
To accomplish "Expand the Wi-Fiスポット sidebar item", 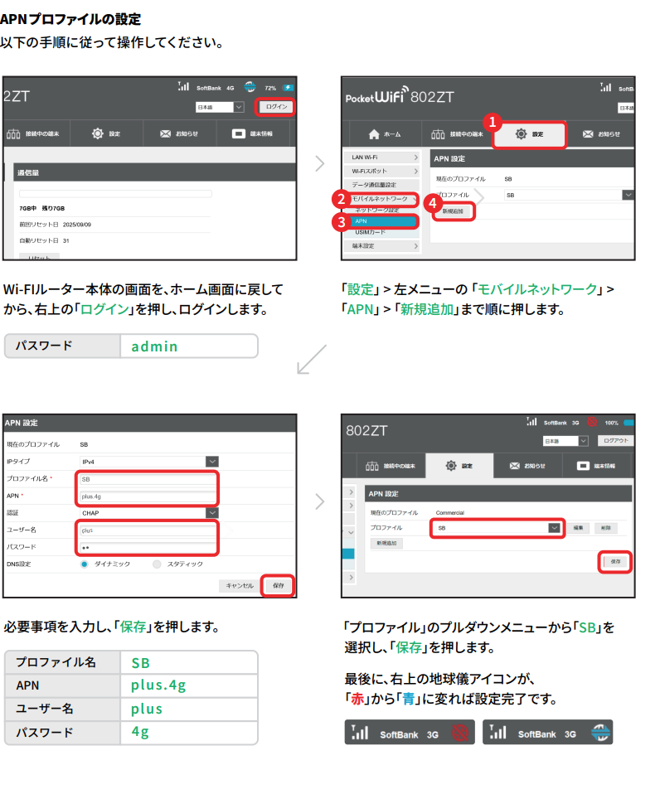I will pyautogui.click(x=381, y=172).
